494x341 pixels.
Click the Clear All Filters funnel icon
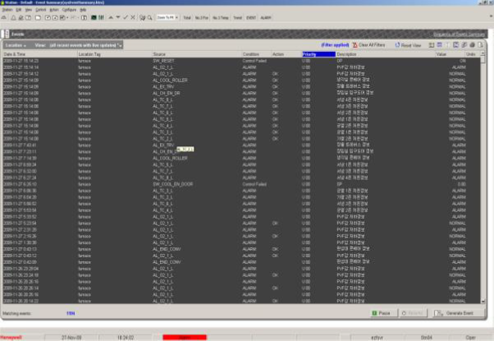(x=355, y=45)
